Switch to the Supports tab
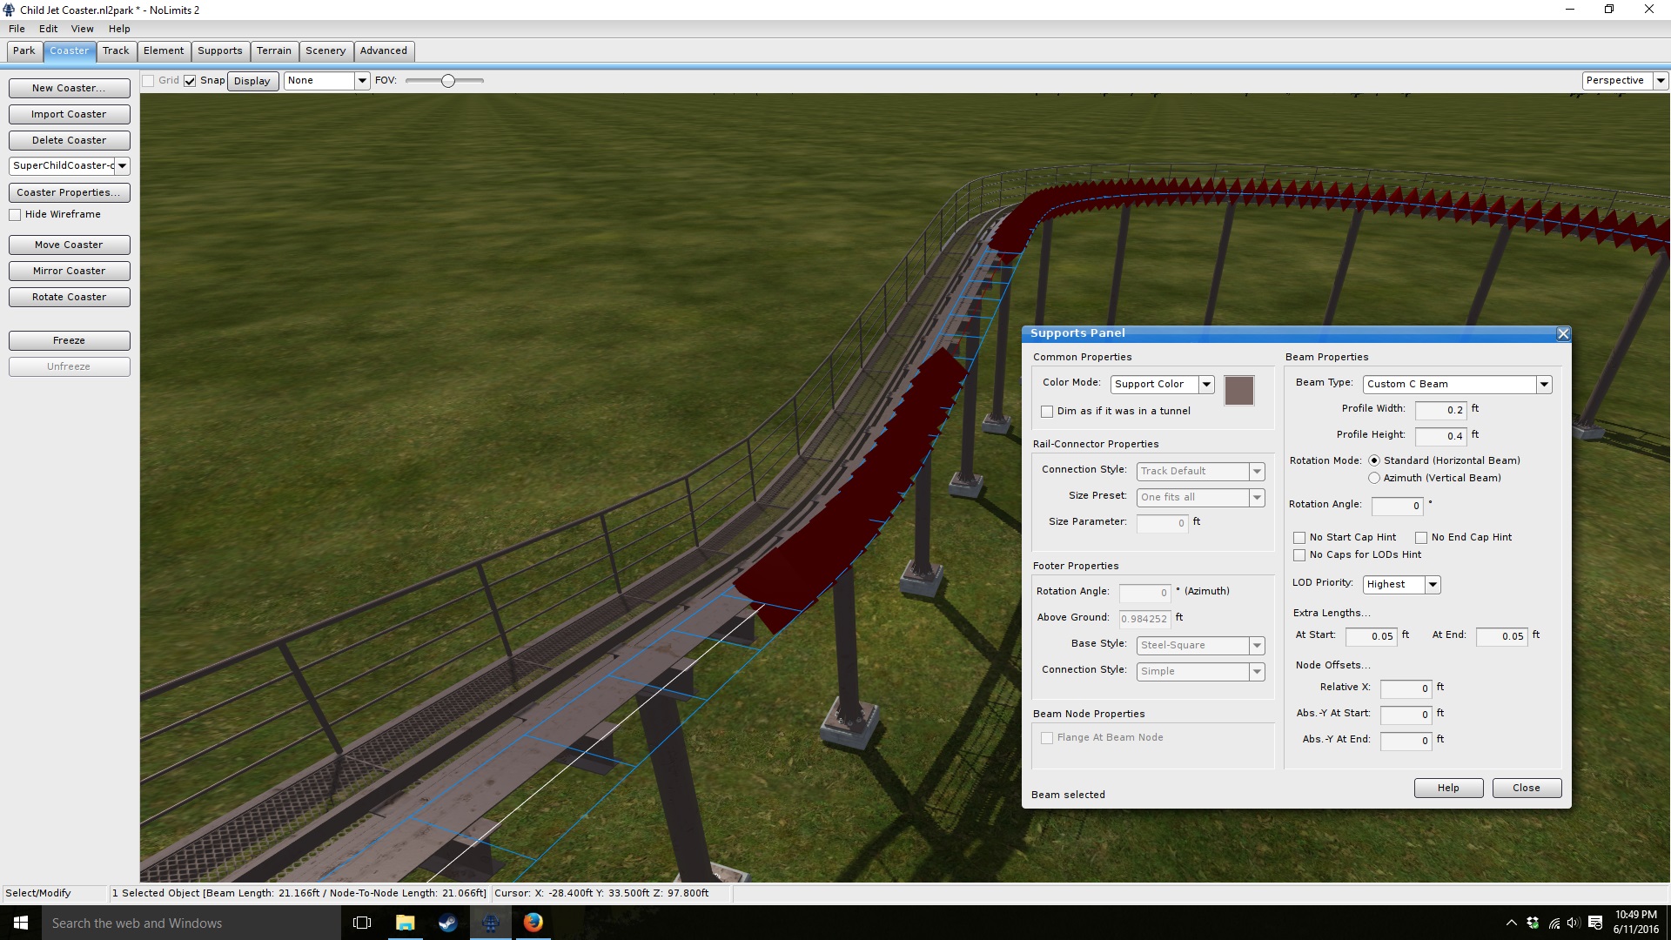 coord(219,50)
